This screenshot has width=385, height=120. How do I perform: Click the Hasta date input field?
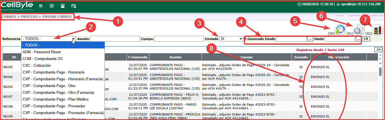click(340, 39)
